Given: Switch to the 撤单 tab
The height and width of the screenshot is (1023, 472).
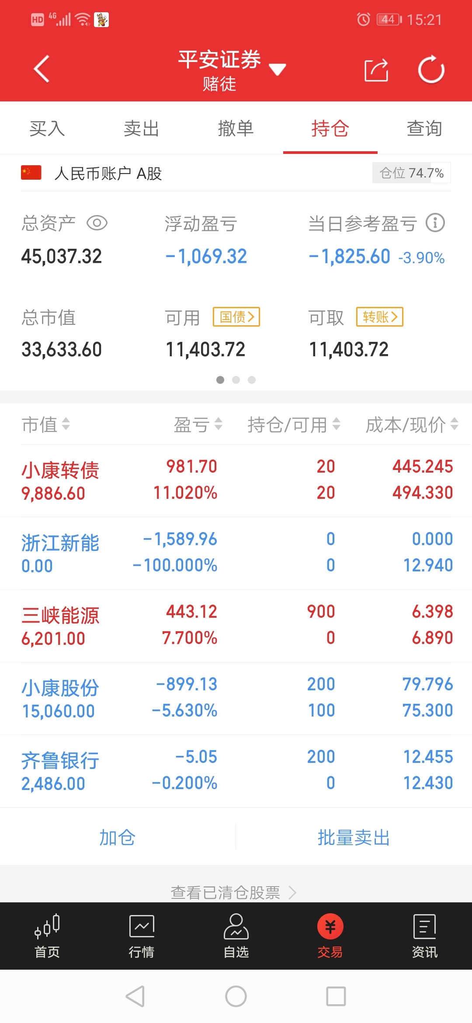Looking at the screenshot, I should [236, 129].
